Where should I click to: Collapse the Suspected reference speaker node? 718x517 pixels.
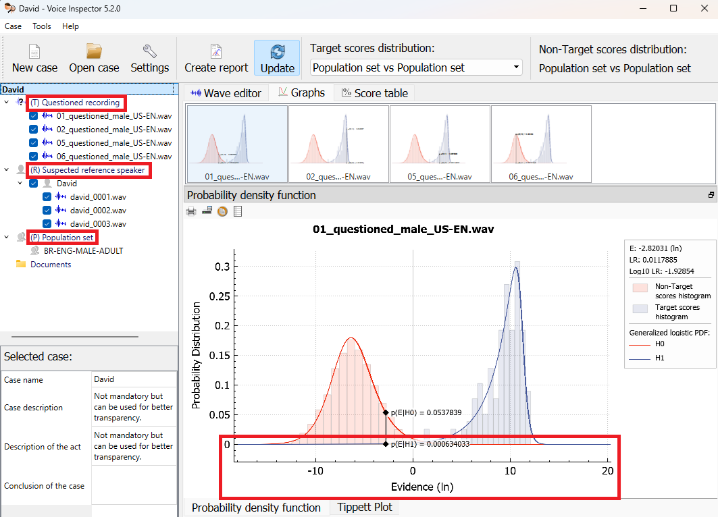coord(6,169)
